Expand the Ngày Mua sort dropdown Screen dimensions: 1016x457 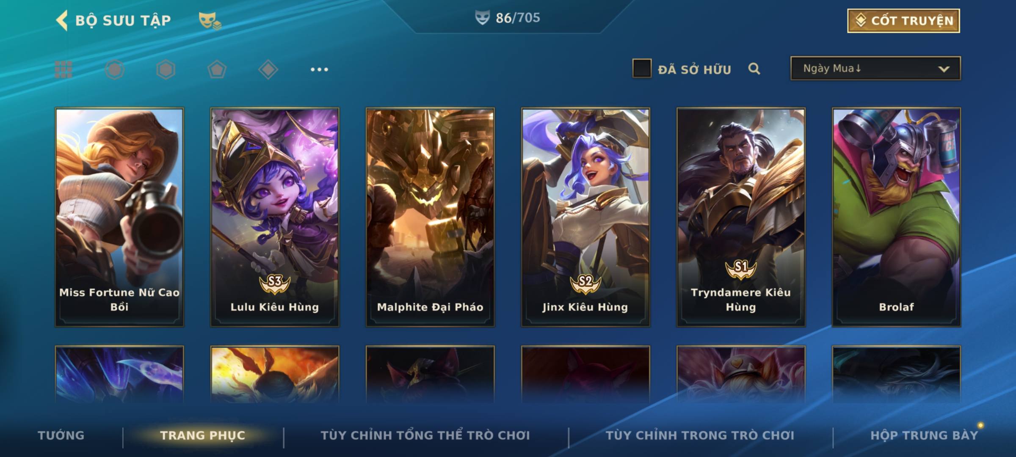[x=875, y=68]
